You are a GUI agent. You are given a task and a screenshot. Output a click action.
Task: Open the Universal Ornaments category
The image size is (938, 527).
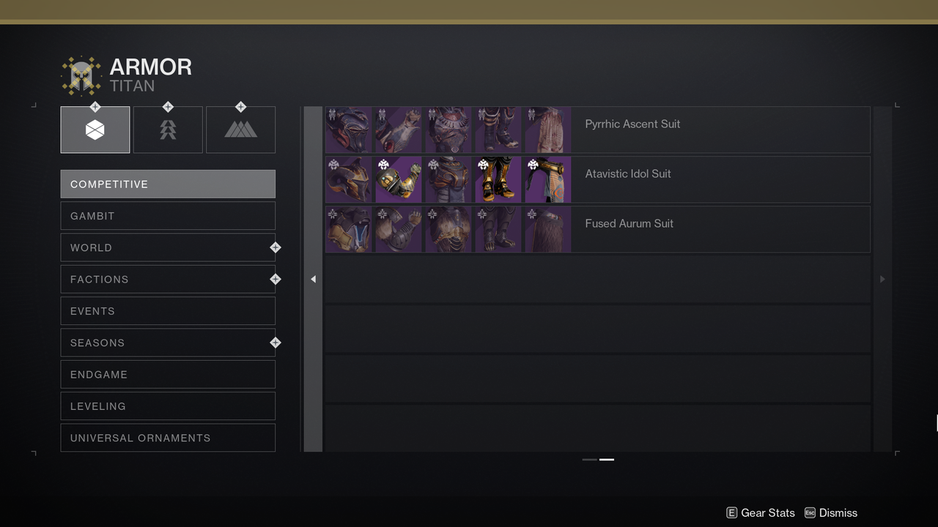tap(168, 438)
